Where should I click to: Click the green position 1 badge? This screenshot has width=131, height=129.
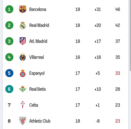(x=9, y=9)
